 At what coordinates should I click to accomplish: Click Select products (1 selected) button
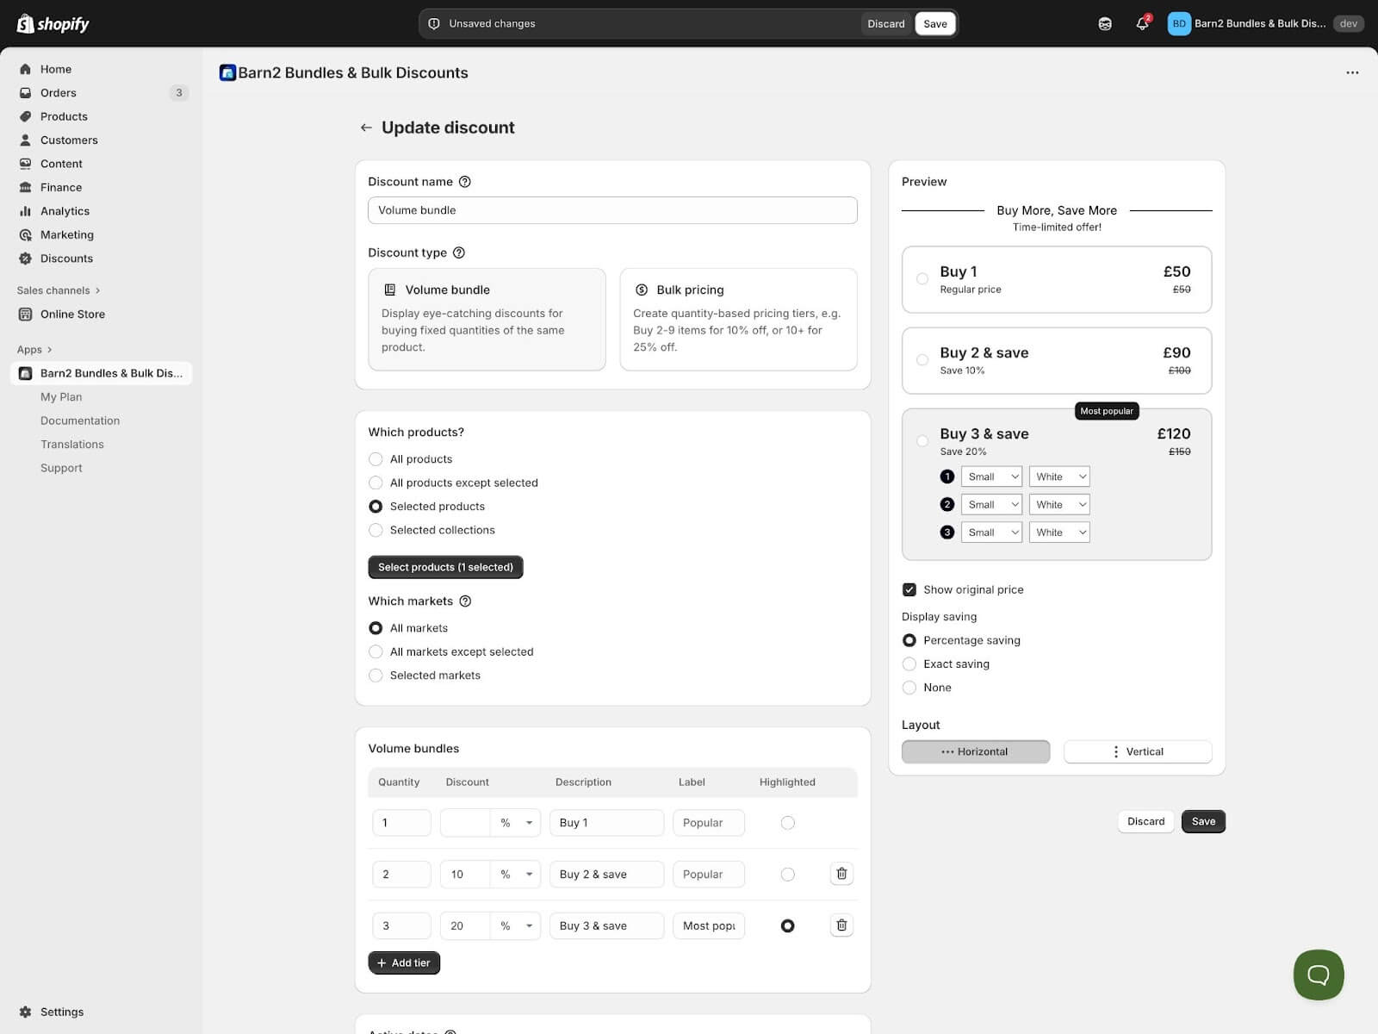[x=445, y=568]
